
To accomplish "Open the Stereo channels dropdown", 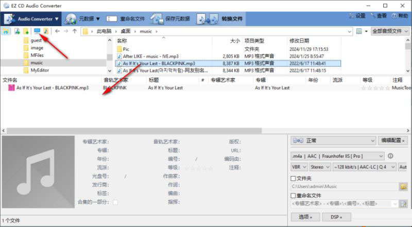I will [x=320, y=167].
